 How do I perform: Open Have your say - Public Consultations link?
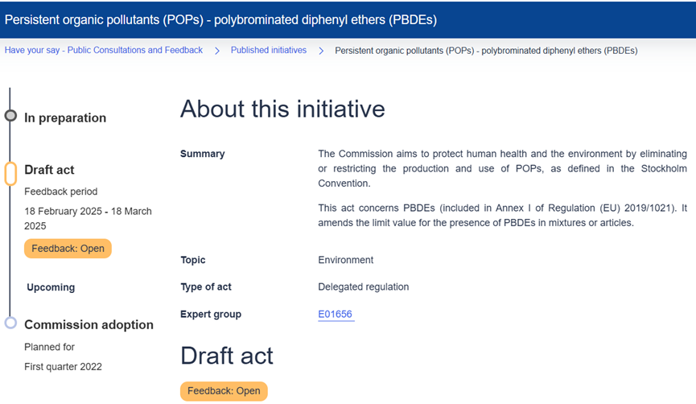click(x=104, y=50)
